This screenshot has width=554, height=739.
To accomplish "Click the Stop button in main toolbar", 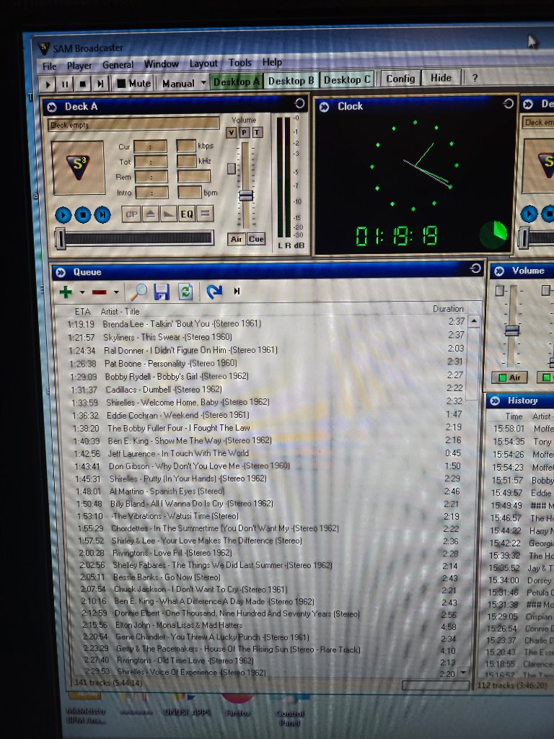I will [x=82, y=84].
